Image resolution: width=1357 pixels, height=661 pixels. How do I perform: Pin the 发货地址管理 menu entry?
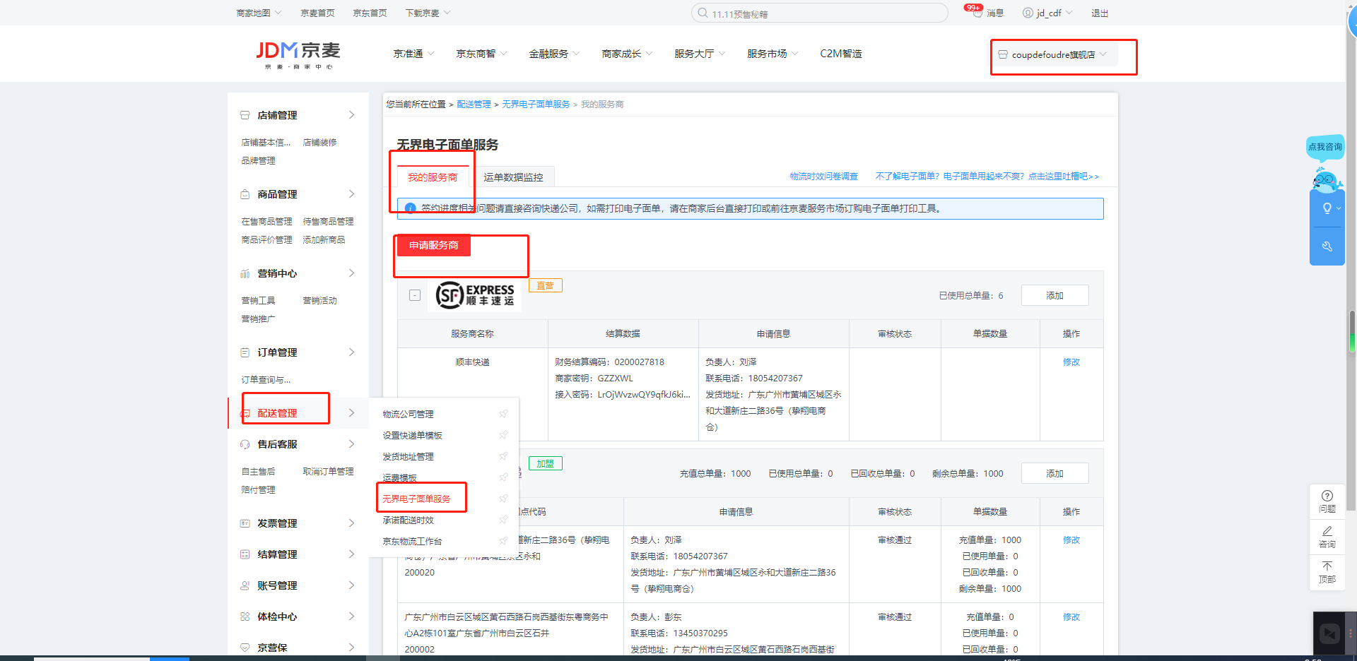503,456
